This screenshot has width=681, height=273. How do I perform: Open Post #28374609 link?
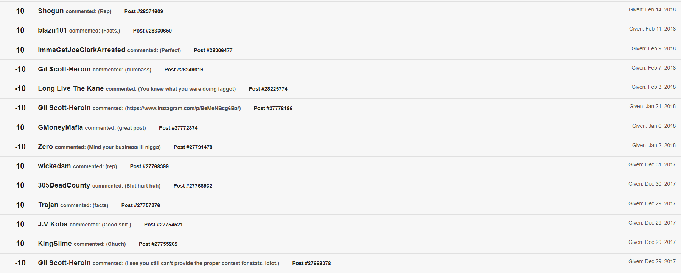tap(144, 11)
